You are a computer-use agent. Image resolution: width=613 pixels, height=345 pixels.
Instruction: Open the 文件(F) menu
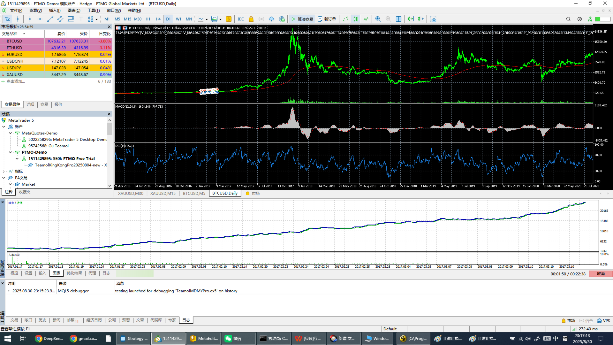(x=16, y=11)
